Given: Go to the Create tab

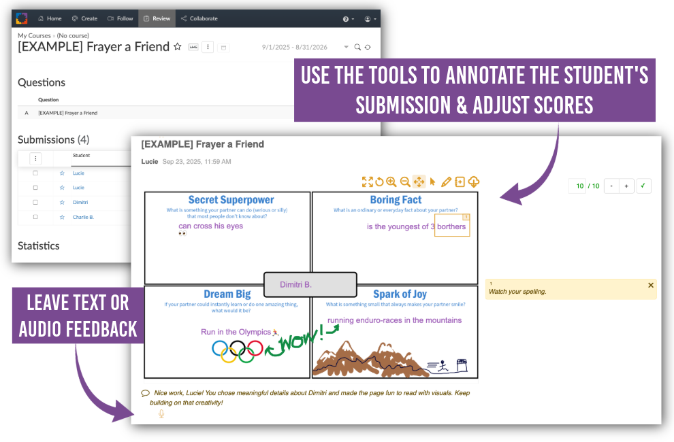Looking at the screenshot, I should click(x=84, y=18).
